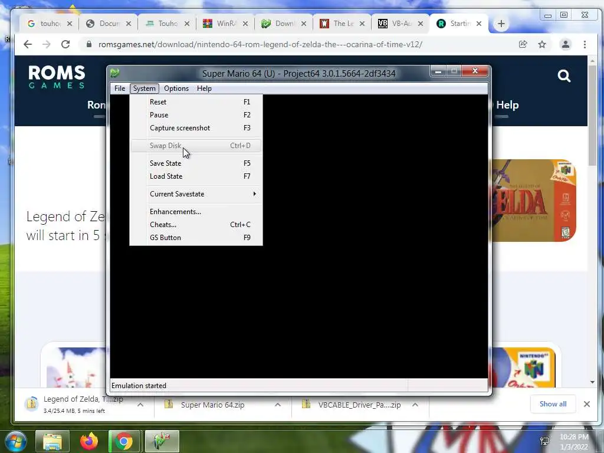Click the Project64 title bar app icon
Screen dimensions: 604x453
click(115, 73)
